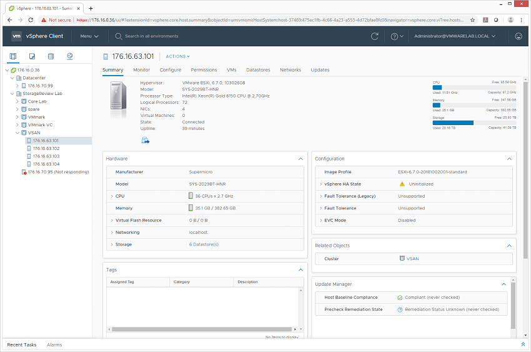Switch to the Permissions tab
The width and height of the screenshot is (531, 352).
[204, 70]
